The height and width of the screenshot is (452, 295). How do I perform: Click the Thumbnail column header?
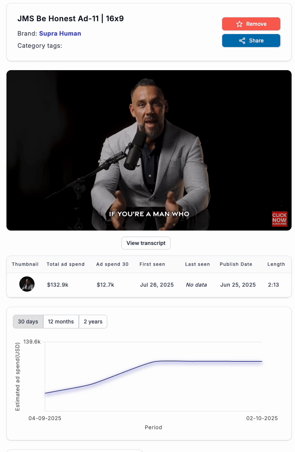[x=25, y=264]
